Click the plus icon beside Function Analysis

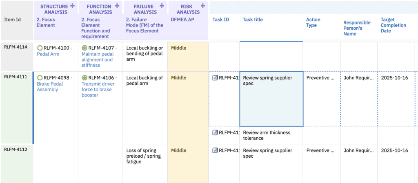[x=117, y=6]
